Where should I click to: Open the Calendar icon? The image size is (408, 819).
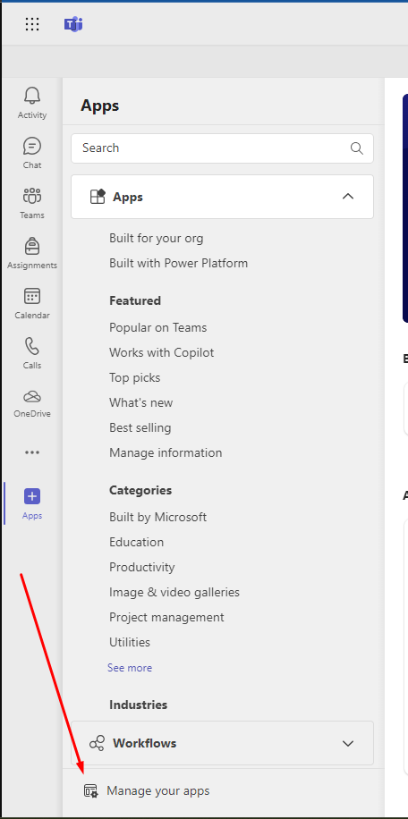coord(32,296)
